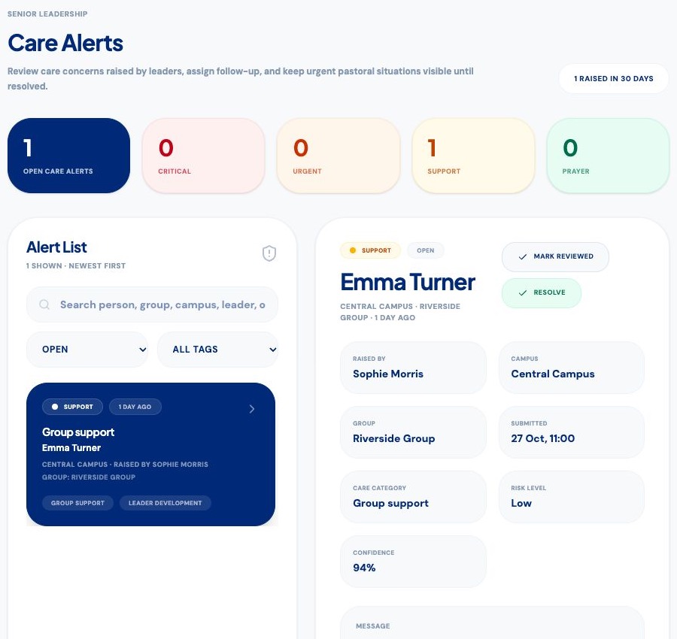677x639 pixels.
Task: Filter by the Critical alerts card
Action: click(x=203, y=156)
